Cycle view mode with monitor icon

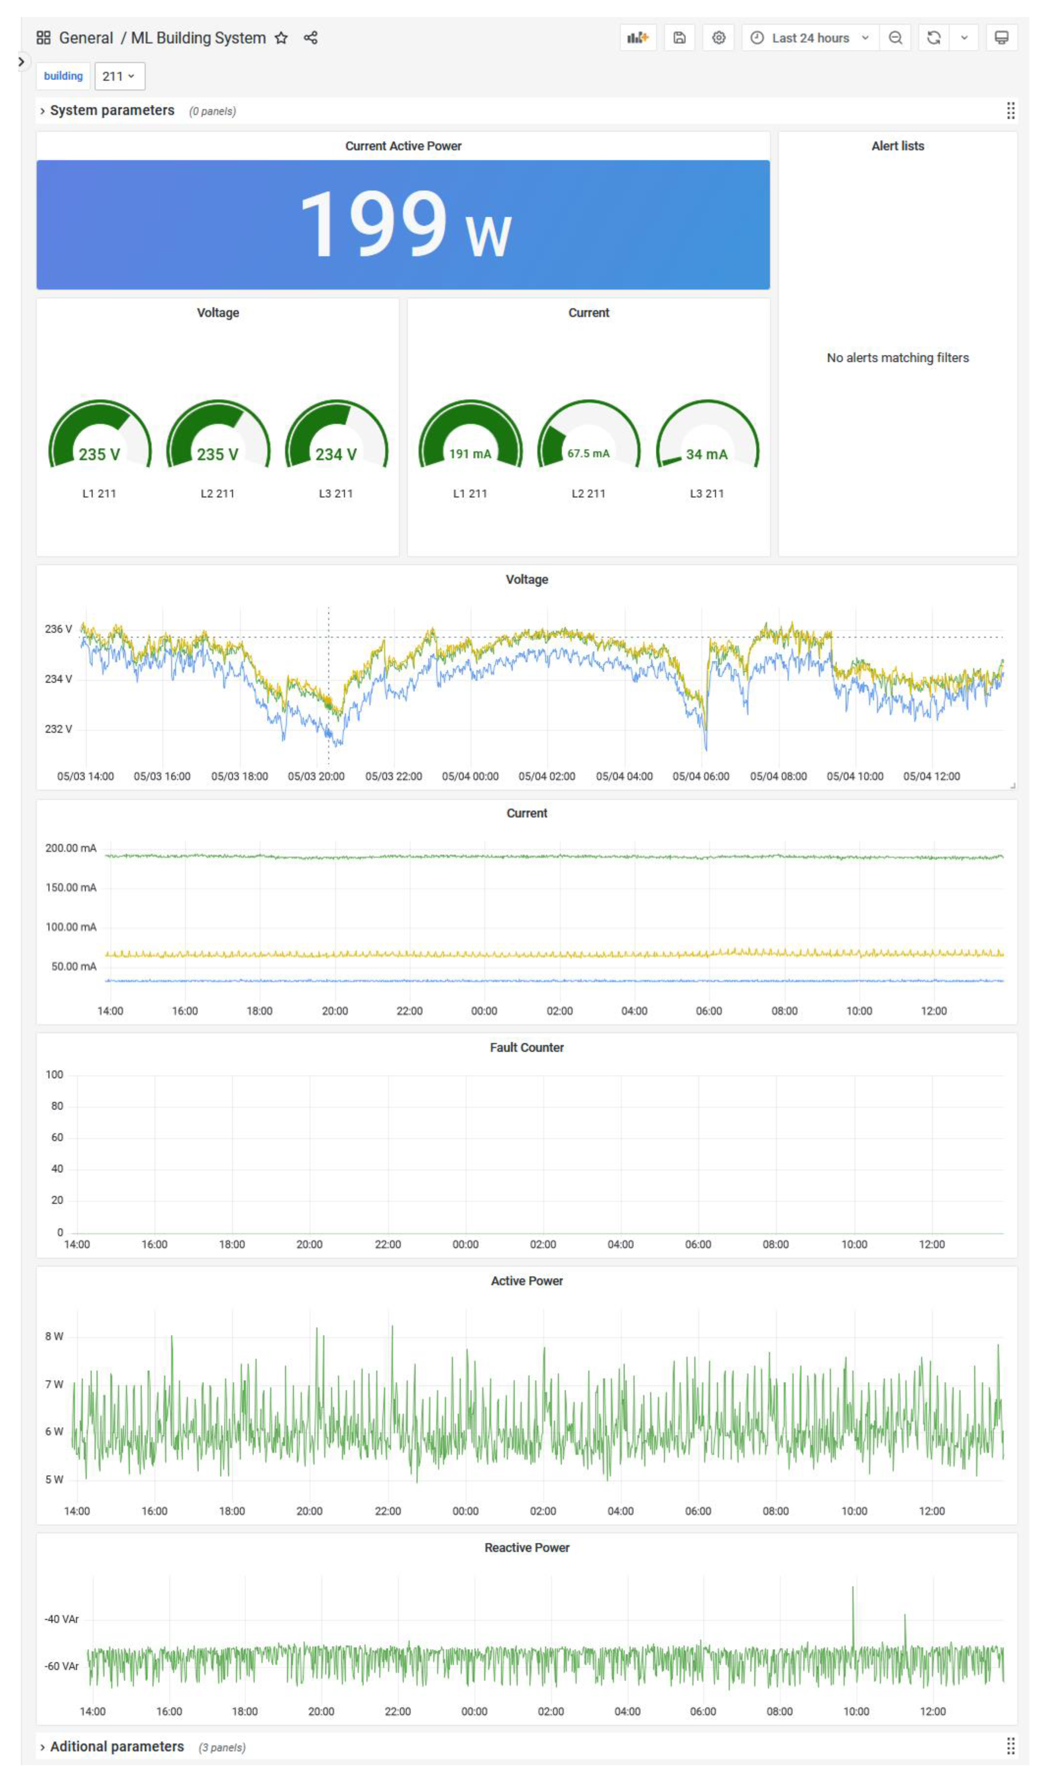1001,38
